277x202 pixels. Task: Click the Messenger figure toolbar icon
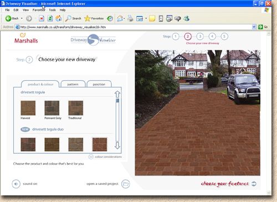tap(187, 18)
